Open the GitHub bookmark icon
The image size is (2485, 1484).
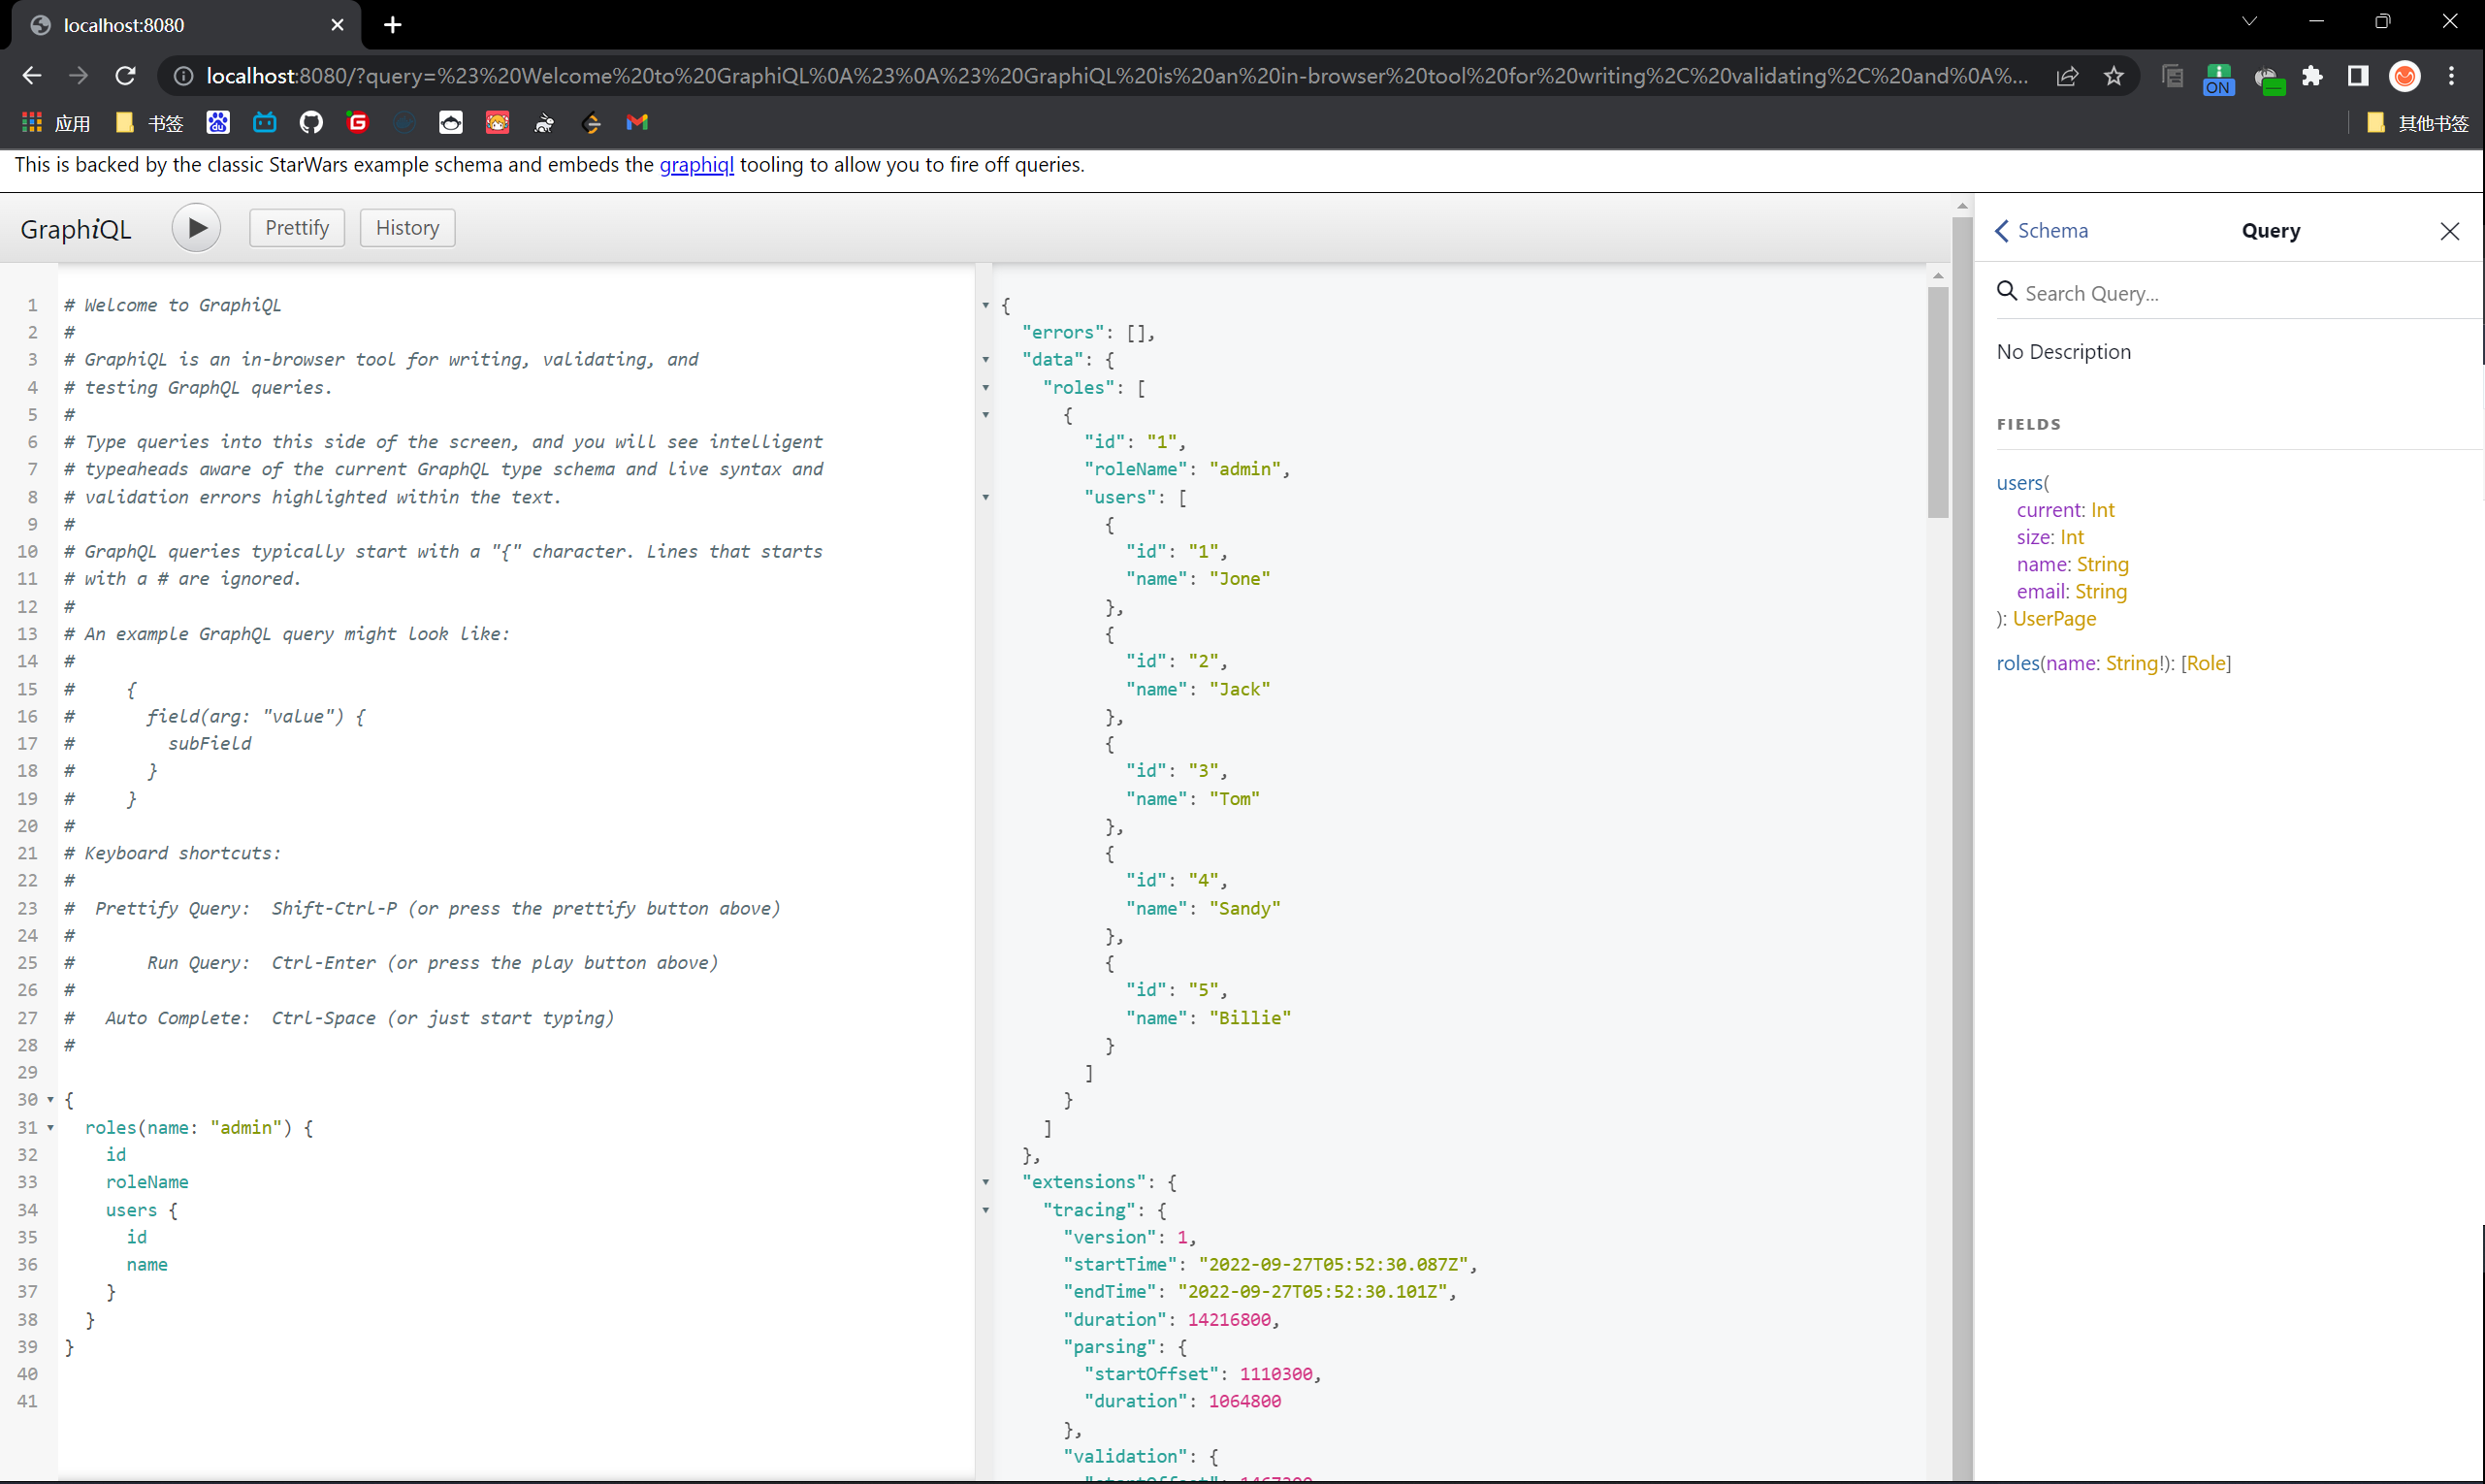point(311,122)
